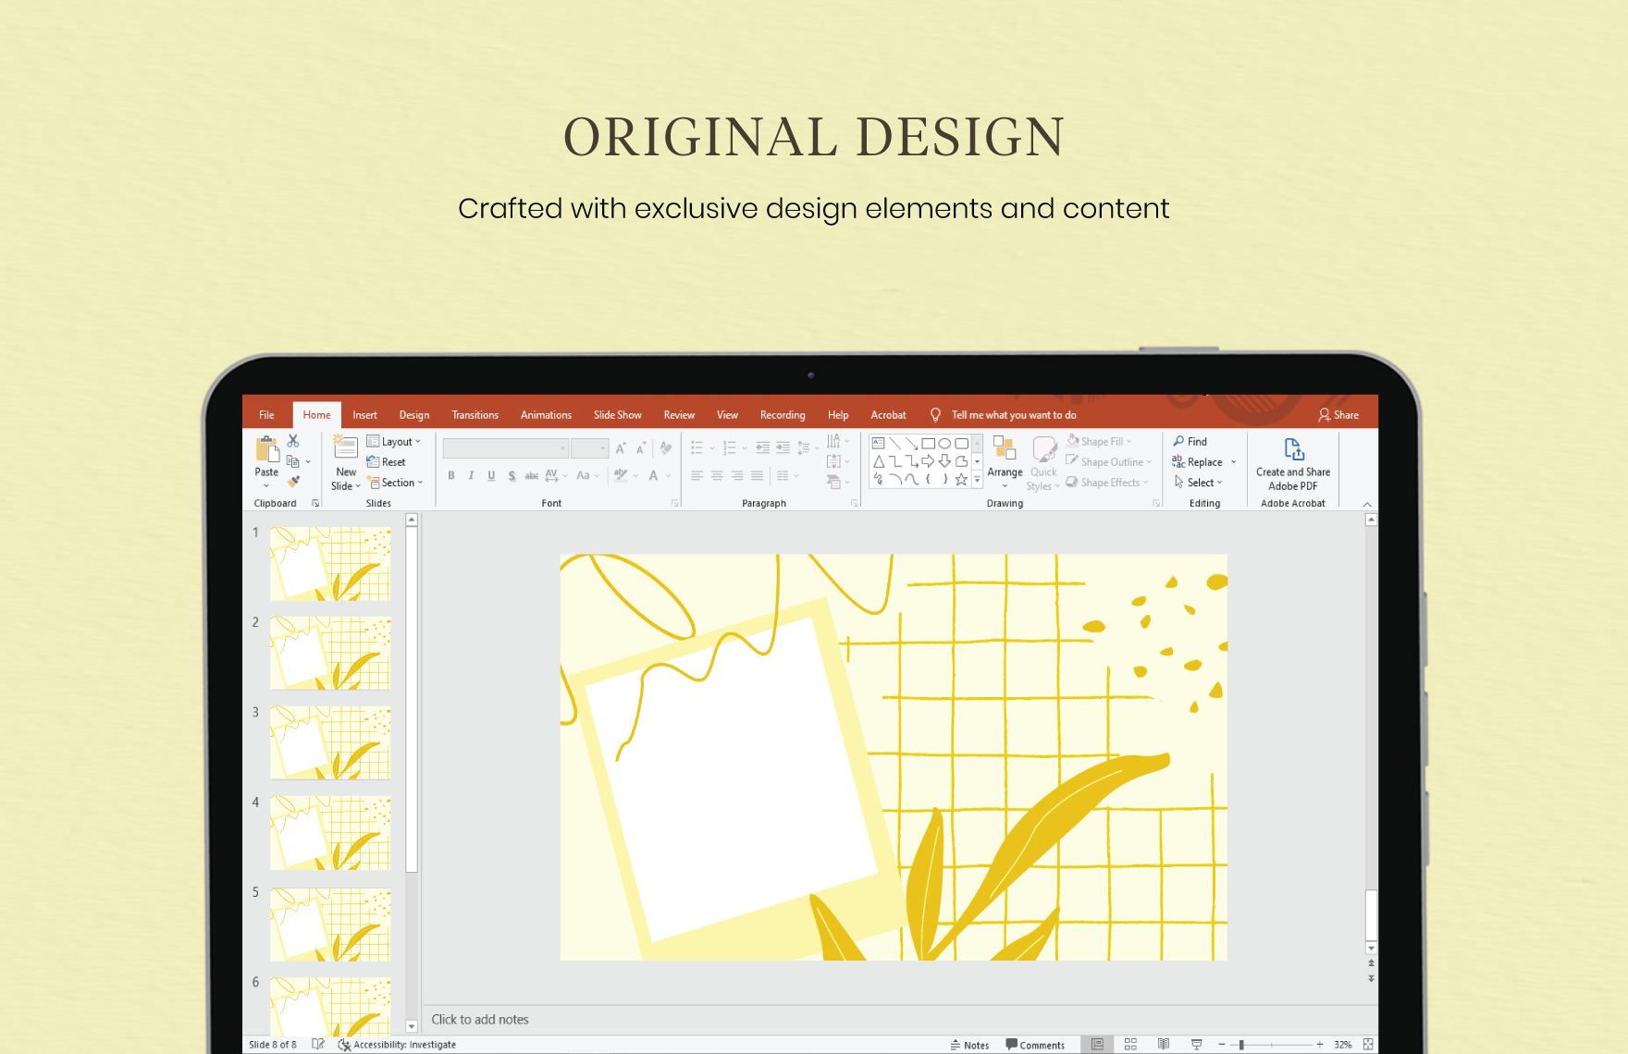Switch to the Transitions tab

pyautogui.click(x=475, y=415)
